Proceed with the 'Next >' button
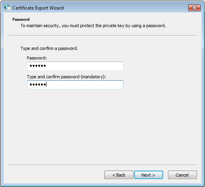Screen dimensions: 205x187 [x=148, y=175]
